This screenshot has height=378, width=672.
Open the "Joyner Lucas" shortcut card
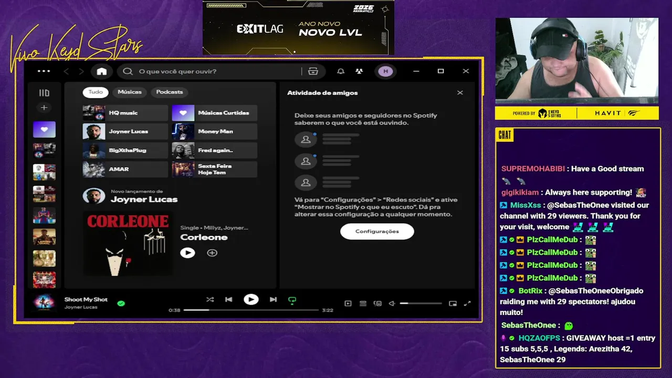(125, 132)
